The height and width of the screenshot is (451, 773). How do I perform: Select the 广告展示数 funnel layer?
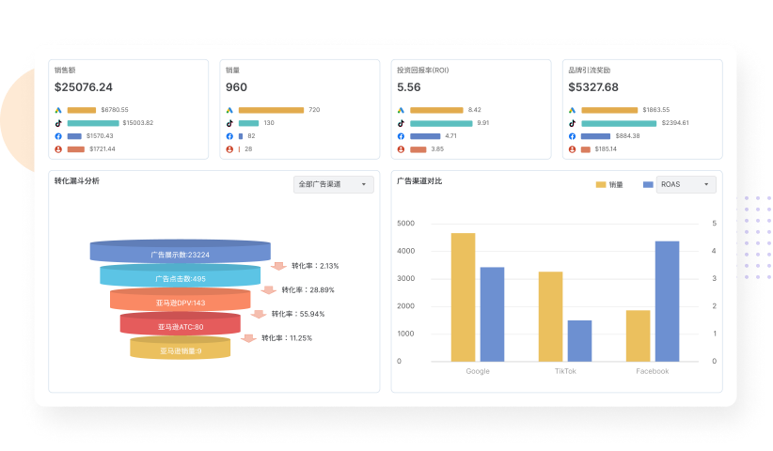[x=180, y=254]
